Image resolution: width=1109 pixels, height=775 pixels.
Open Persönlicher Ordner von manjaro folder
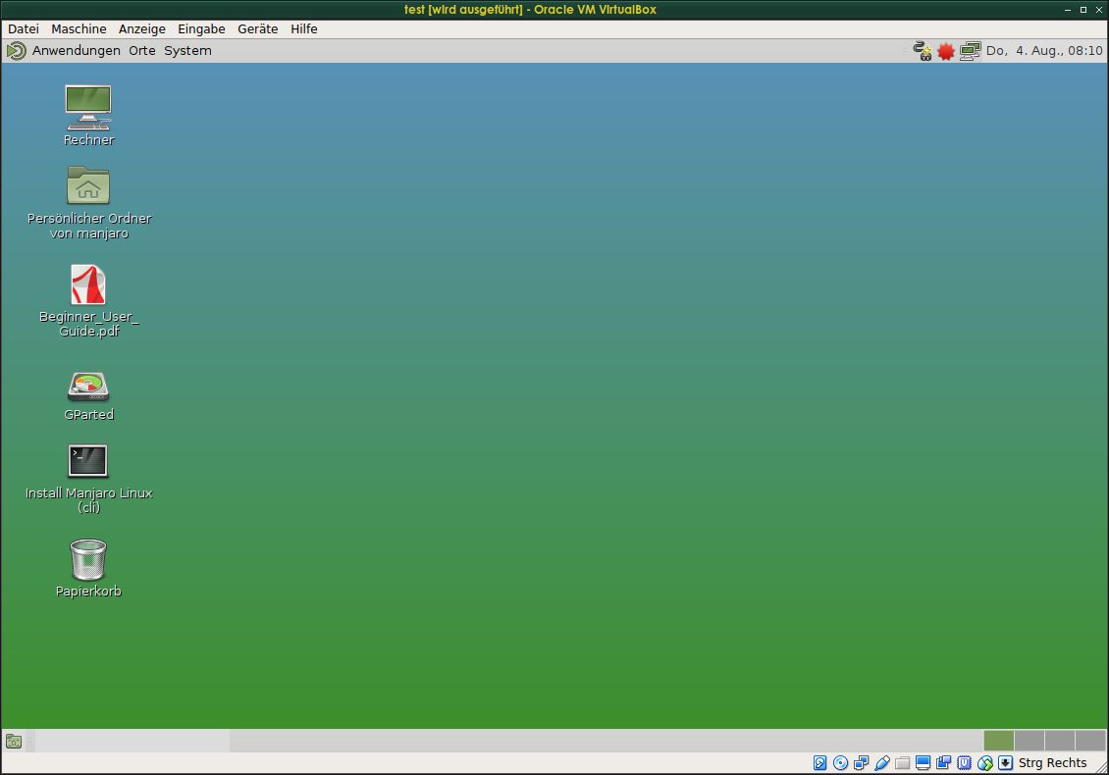[88, 185]
